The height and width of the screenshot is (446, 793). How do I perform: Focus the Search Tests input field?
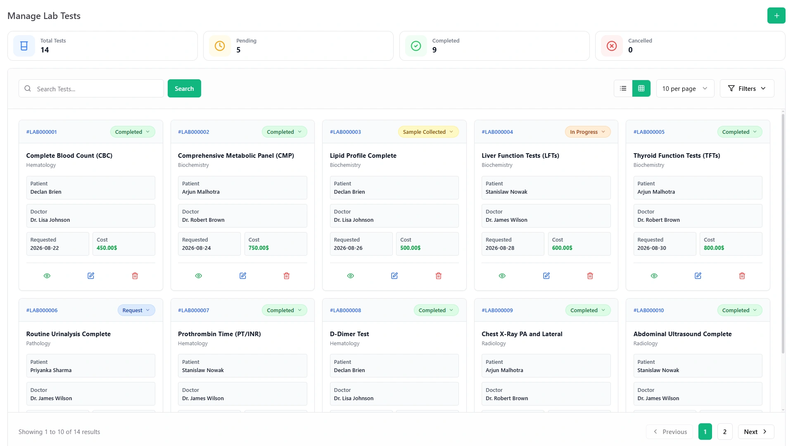[x=91, y=88]
